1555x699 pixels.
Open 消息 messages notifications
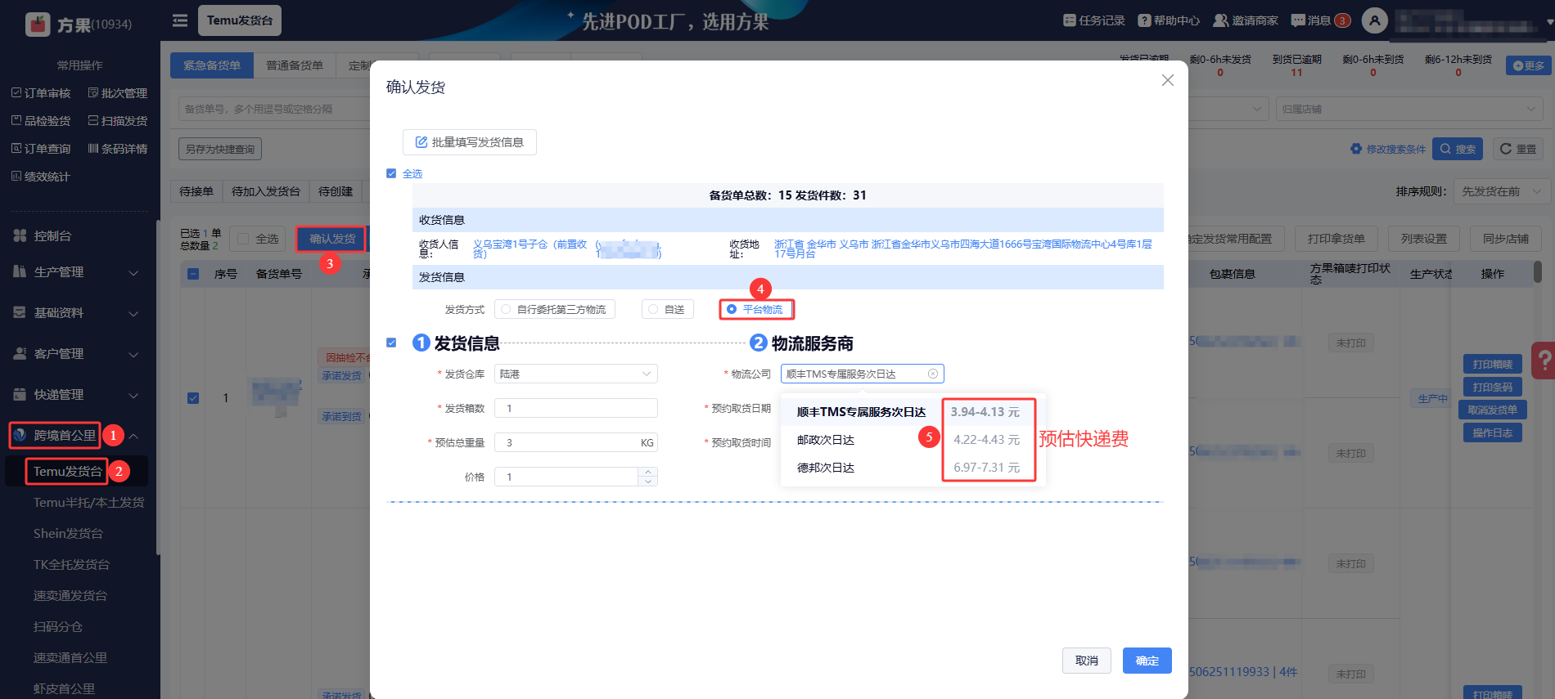click(1320, 20)
